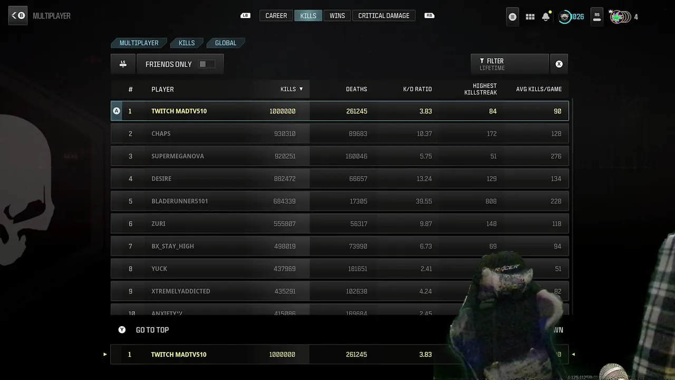Select player YUCK row
675x380 pixels.
(340, 269)
